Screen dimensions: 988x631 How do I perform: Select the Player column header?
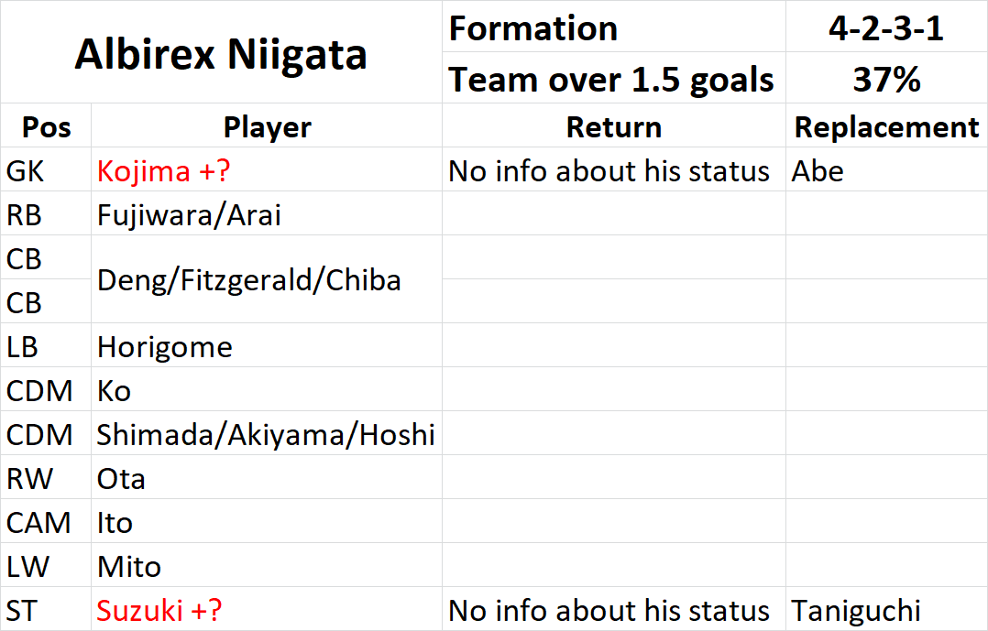(268, 126)
